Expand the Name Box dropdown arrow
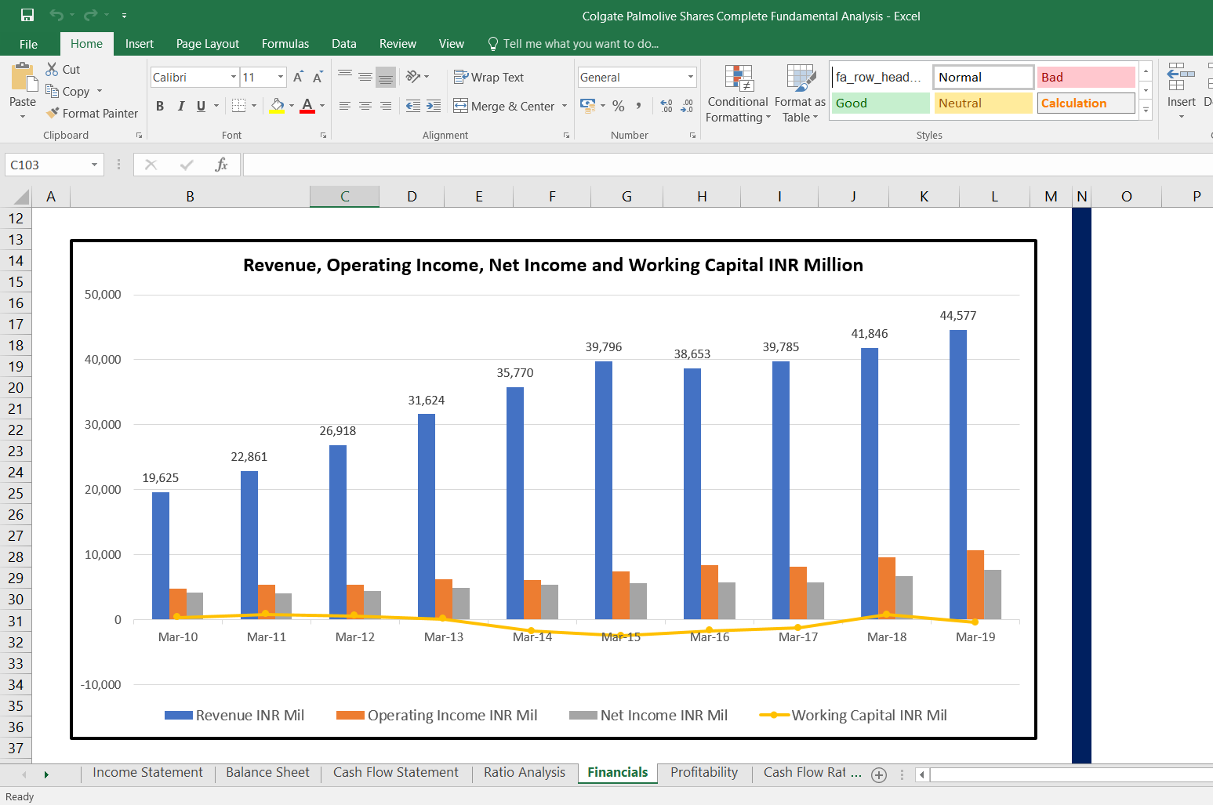 [x=94, y=165]
